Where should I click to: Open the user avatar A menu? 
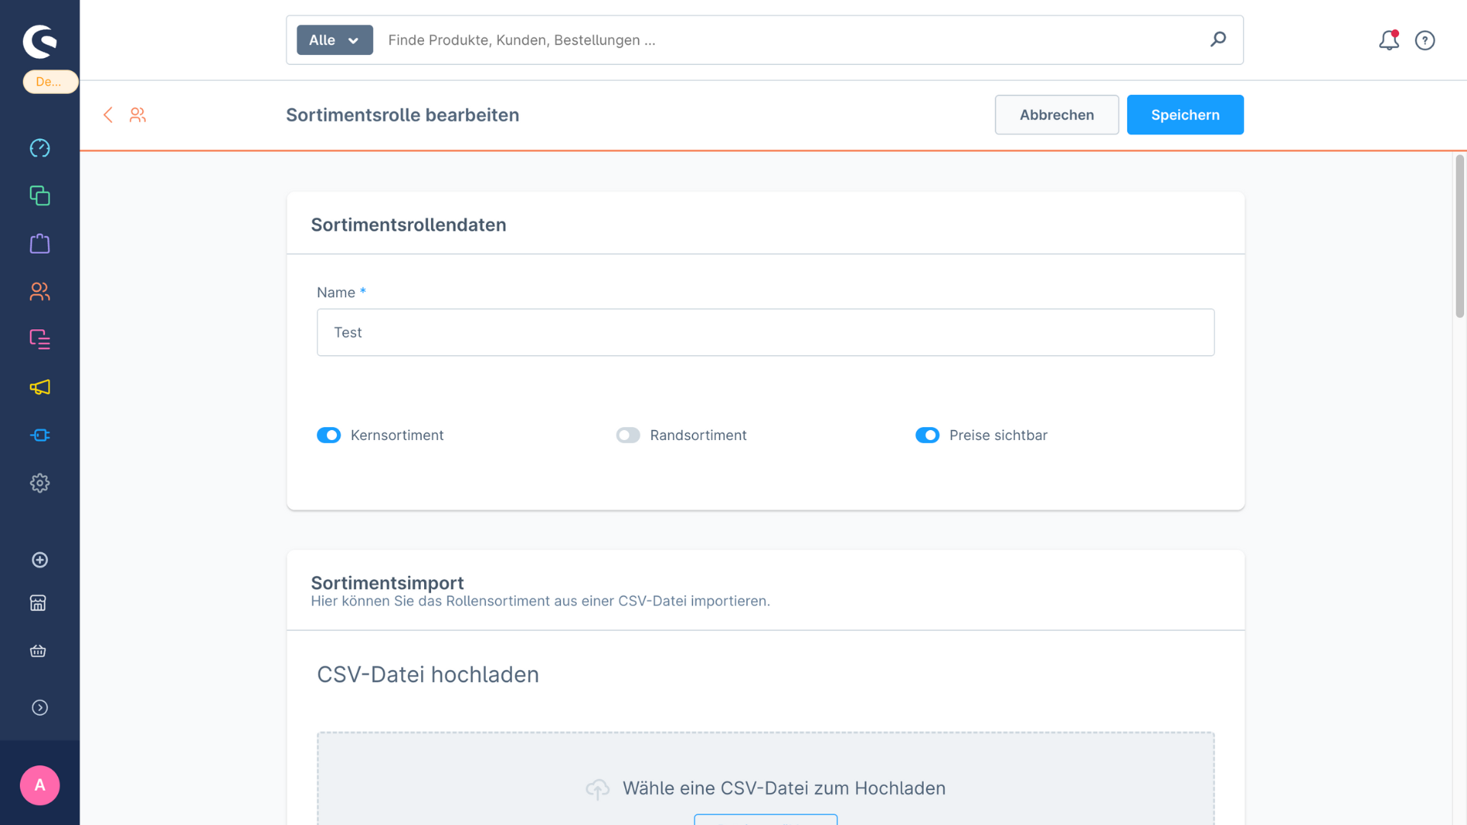(40, 785)
